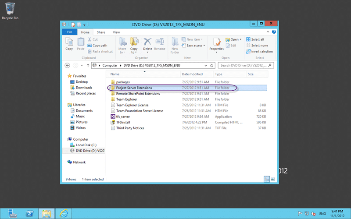Expand the Open button dropdown arrow
This screenshot has width=351, height=219.
pos(240,39)
